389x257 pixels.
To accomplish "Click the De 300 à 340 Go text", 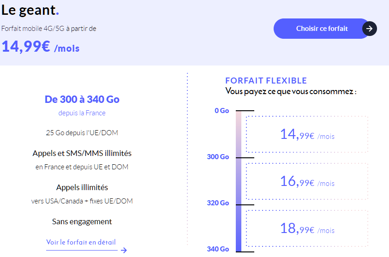I will tap(82, 99).
